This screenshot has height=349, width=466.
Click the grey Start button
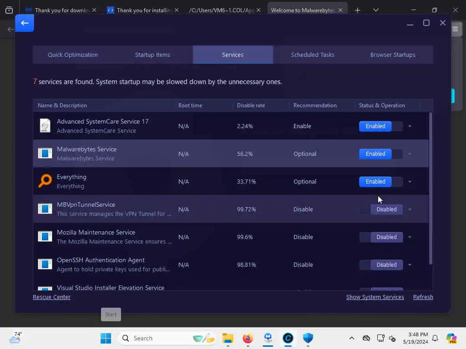[x=111, y=314]
